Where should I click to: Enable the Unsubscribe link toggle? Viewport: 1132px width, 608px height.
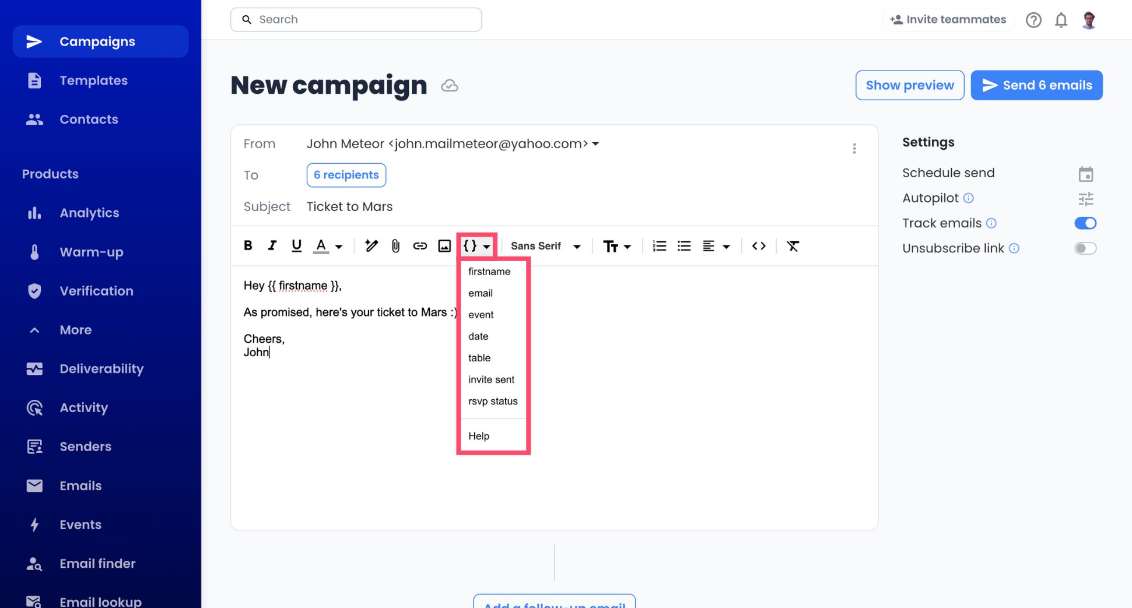1085,248
